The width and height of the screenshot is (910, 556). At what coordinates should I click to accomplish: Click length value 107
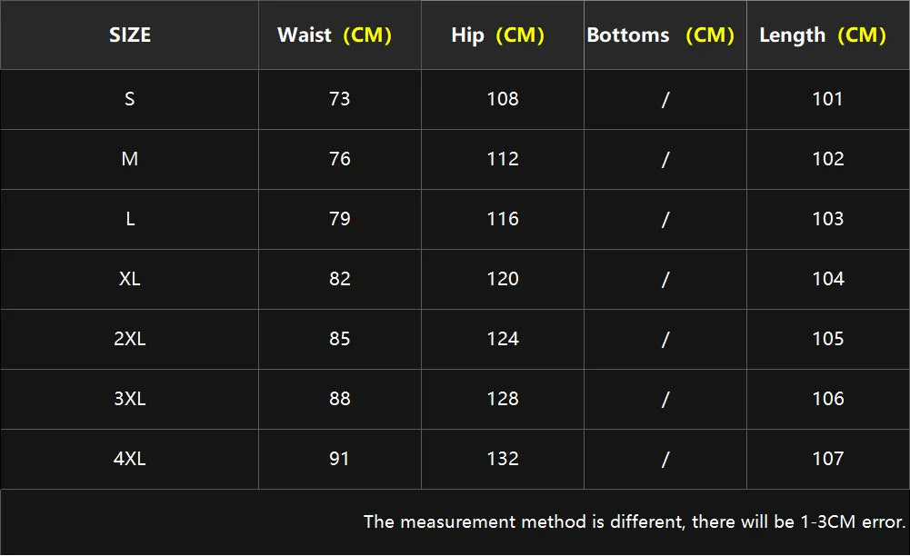828,459
